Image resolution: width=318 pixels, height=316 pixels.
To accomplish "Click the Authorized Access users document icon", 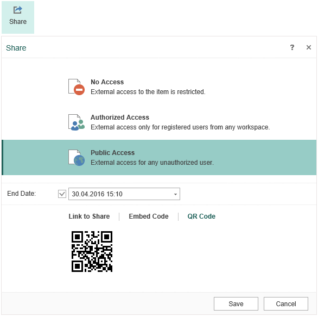I will pyautogui.click(x=77, y=122).
